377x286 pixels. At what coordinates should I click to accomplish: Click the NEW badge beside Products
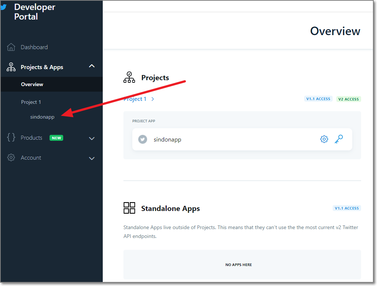56,138
